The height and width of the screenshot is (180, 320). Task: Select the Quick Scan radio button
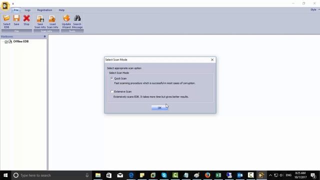point(112,78)
